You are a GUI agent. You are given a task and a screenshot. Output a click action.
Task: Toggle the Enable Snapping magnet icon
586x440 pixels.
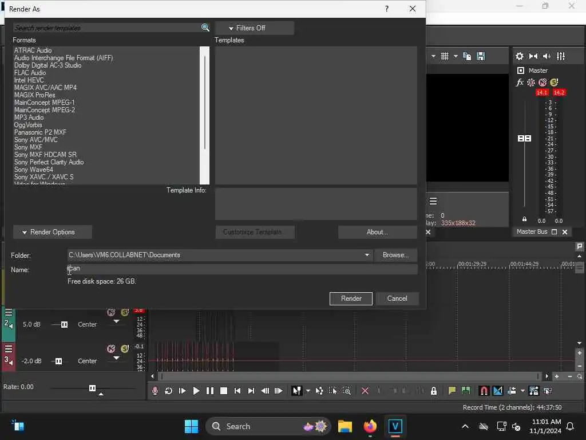[484, 391]
